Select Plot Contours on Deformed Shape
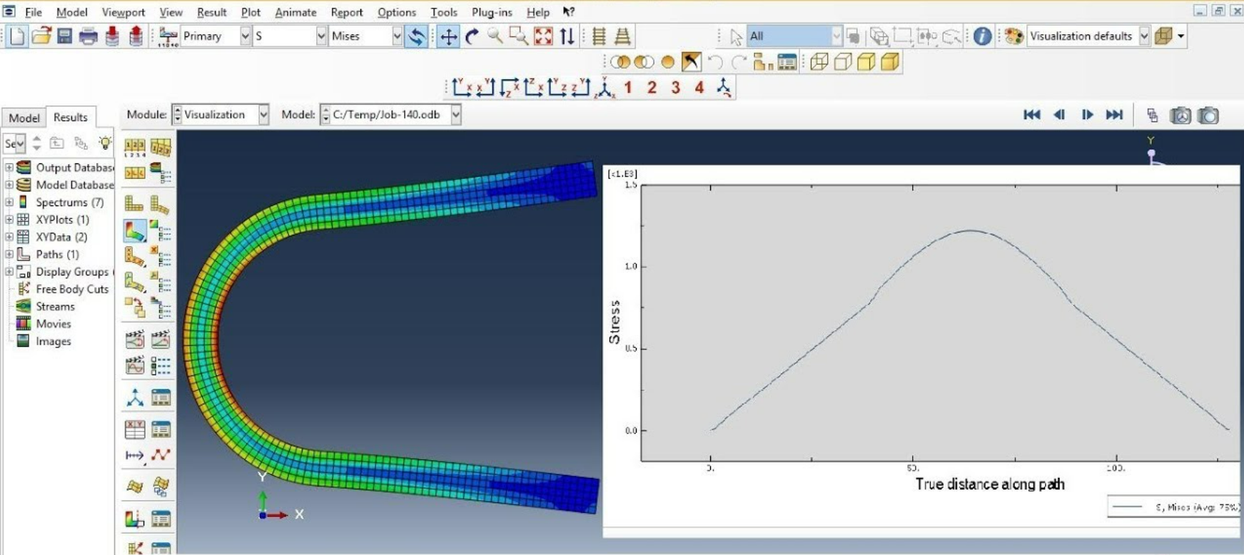Image resolution: width=1244 pixels, height=555 pixels. 135,231
